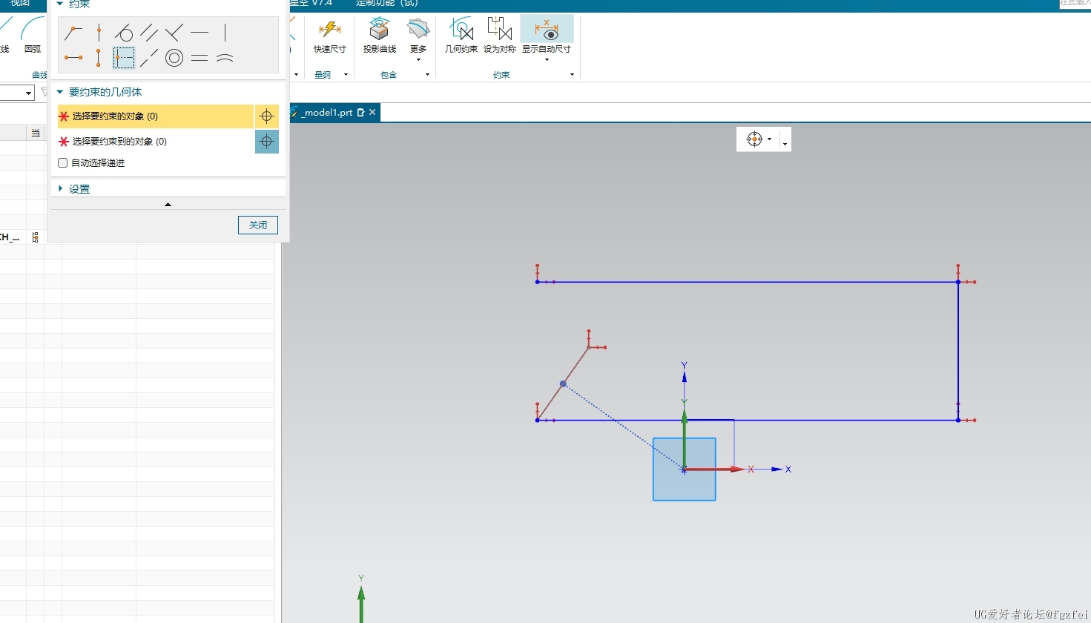Activate the 设为对称 make symmetric tool
1091x623 pixels.
pyautogui.click(x=500, y=36)
